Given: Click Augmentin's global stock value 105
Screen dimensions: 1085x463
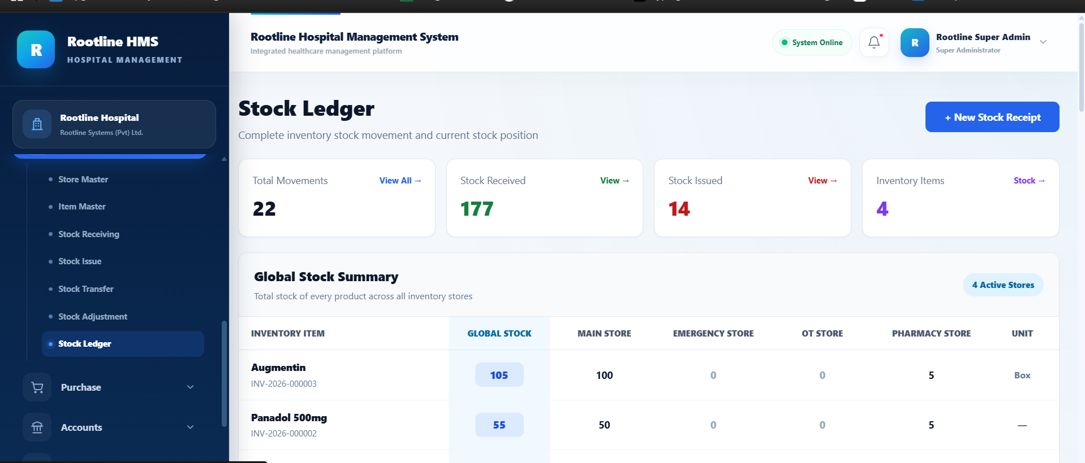Looking at the screenshot, I should (x=499, y=375).
